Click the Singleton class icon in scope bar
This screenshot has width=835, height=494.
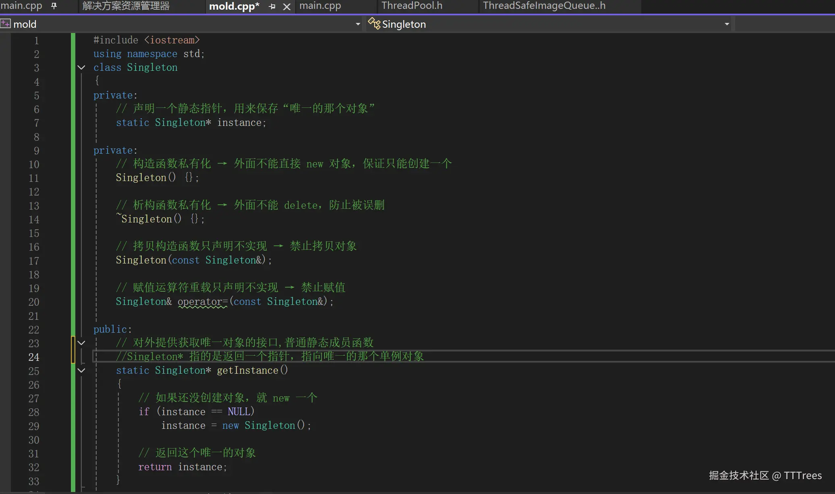coord(374,24)
